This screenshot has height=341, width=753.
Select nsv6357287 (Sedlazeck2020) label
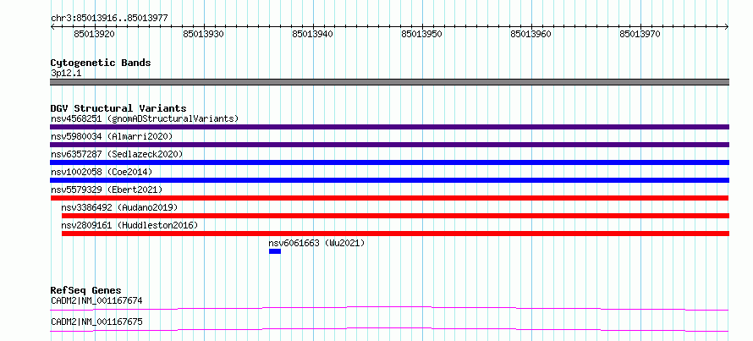[117, 154]
